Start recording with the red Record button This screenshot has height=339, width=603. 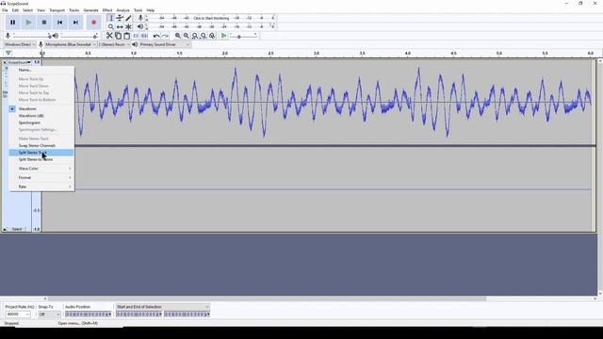pyautogui.click(x=93, y=23)
